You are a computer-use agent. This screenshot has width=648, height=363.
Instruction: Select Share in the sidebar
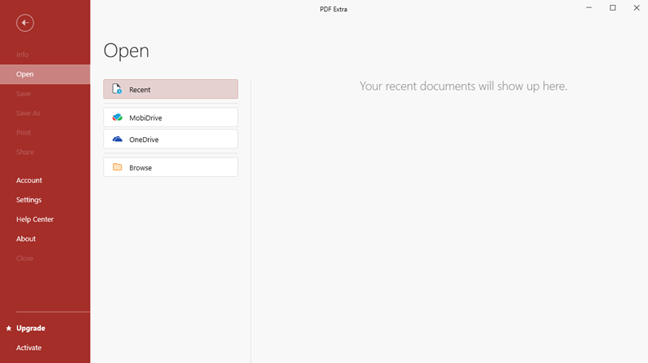click(45, 153)
